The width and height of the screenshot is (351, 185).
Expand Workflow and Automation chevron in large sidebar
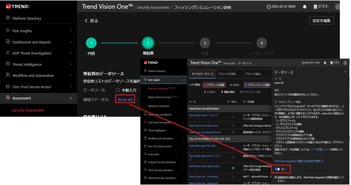click(71, 76)
